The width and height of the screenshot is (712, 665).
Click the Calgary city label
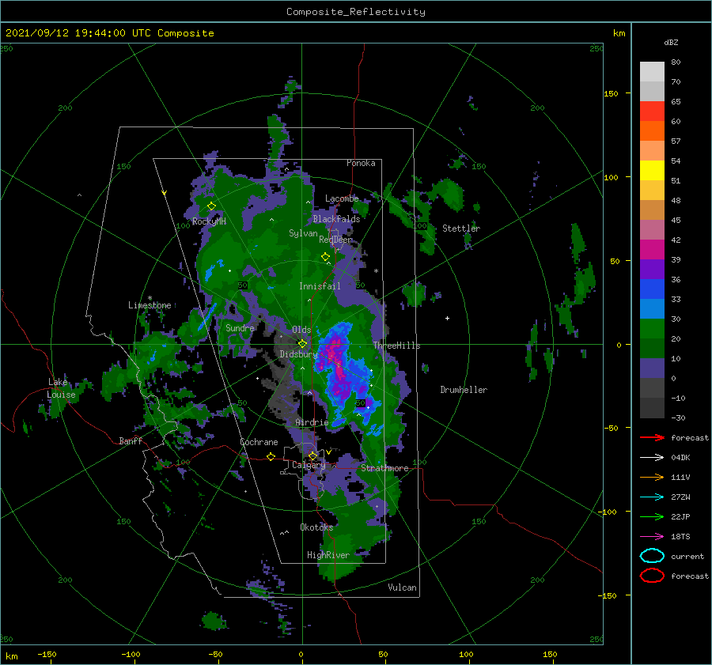click(309, 465)
